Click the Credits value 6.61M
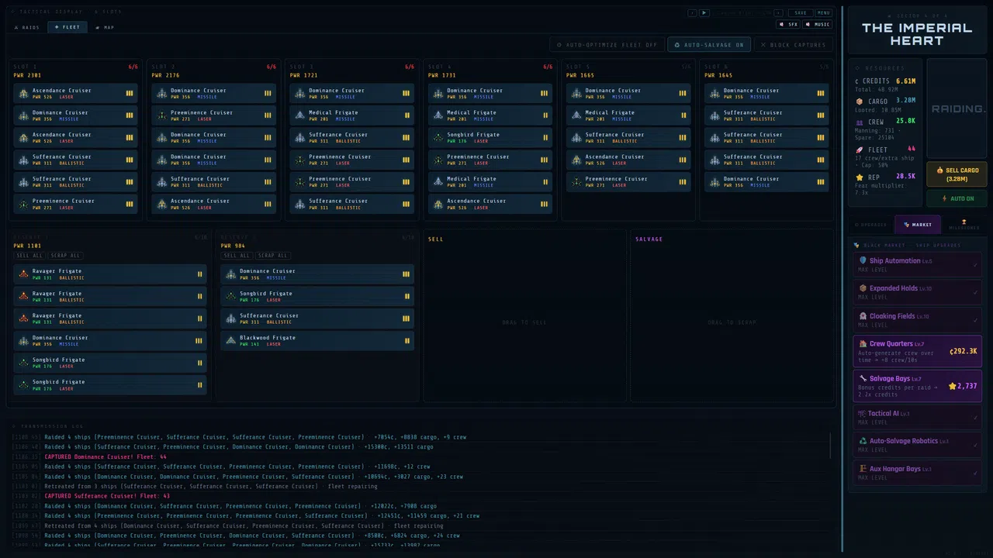The height and width of the screenshot is (558, 993). (905, 81)
